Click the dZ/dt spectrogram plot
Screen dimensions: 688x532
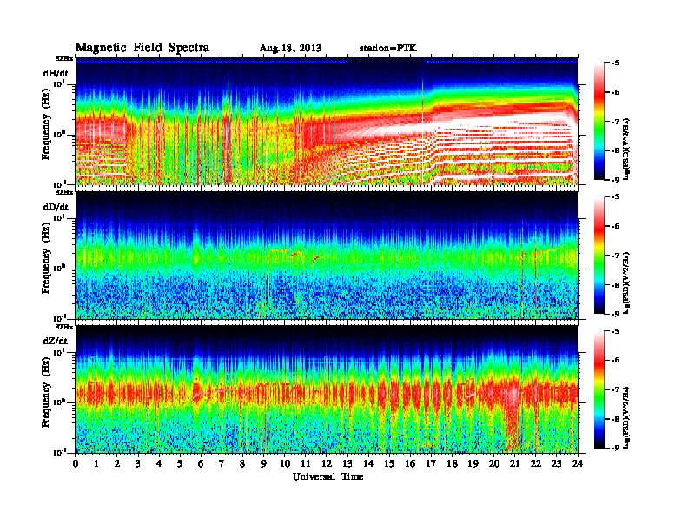point(327,389)
